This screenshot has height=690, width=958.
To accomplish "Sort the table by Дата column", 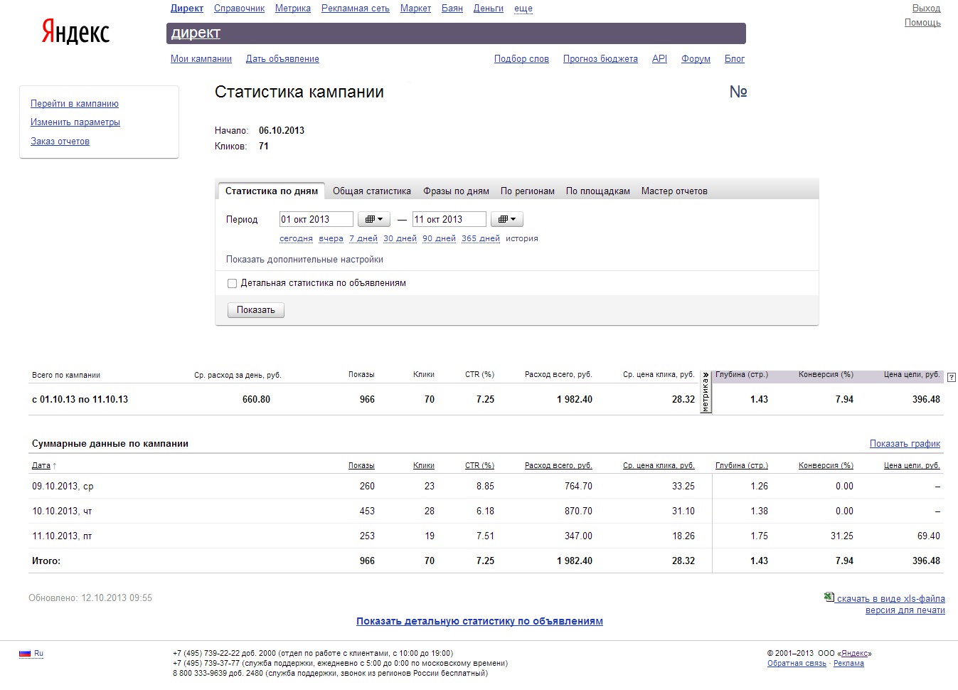I will (x=41, y=465).
